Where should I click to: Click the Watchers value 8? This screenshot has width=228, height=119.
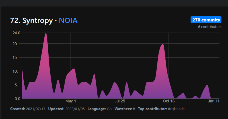[x=134, y=109]
